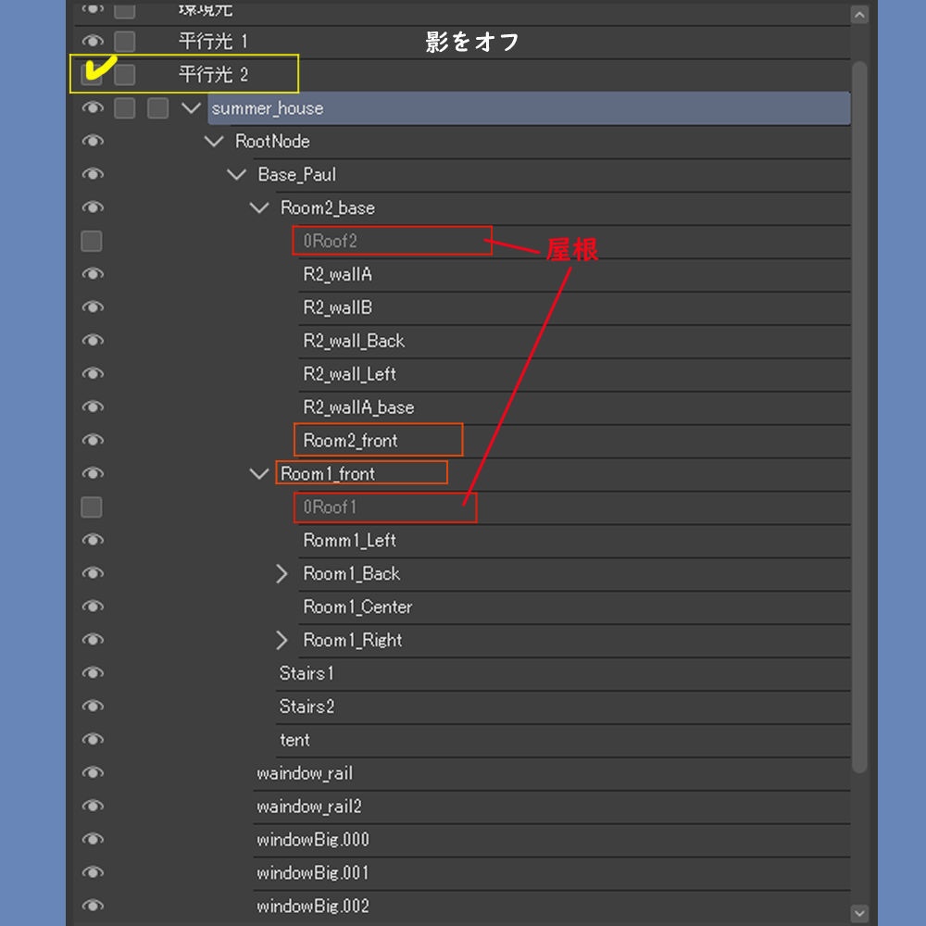Collapse the Room2_base branch
Image resolution: width=926 pixels, height=926 pixels.
259,207
